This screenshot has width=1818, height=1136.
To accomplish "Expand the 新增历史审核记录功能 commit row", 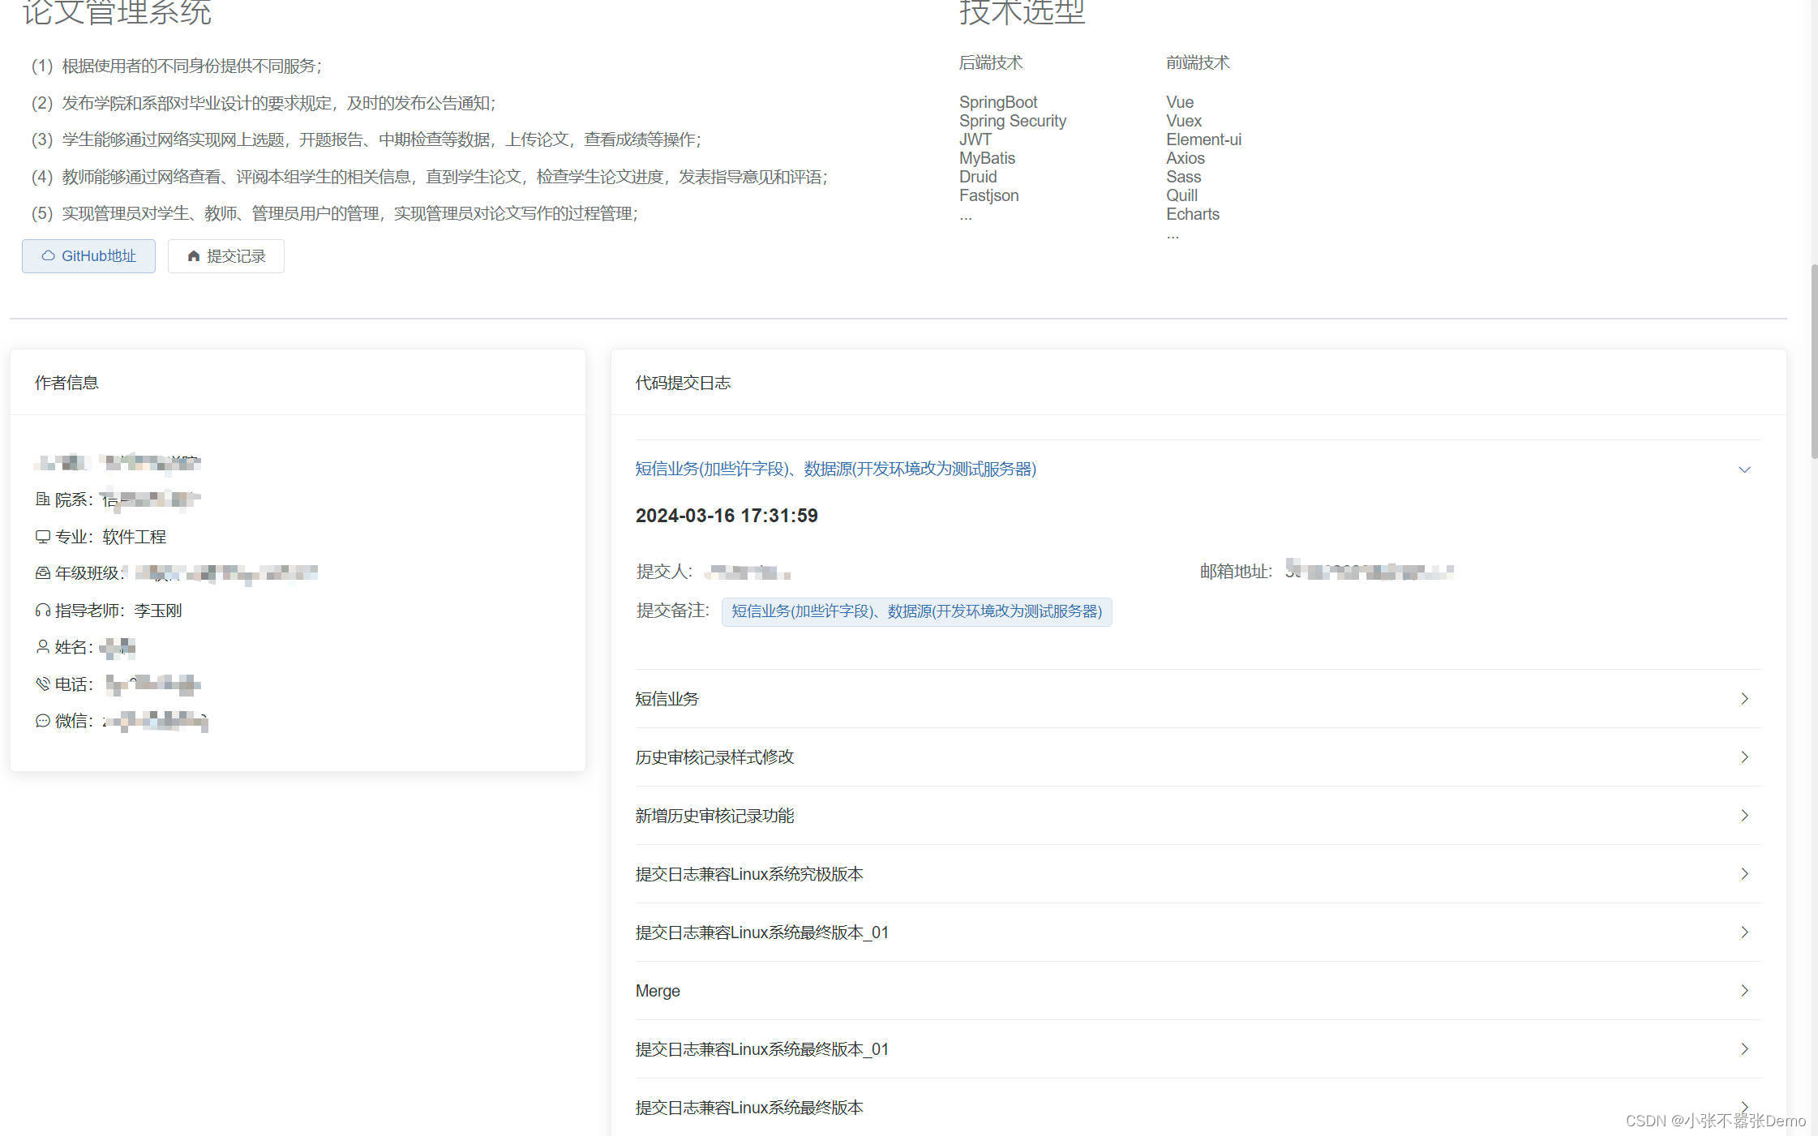I will pyautogui.click(x=1744, y=816).
